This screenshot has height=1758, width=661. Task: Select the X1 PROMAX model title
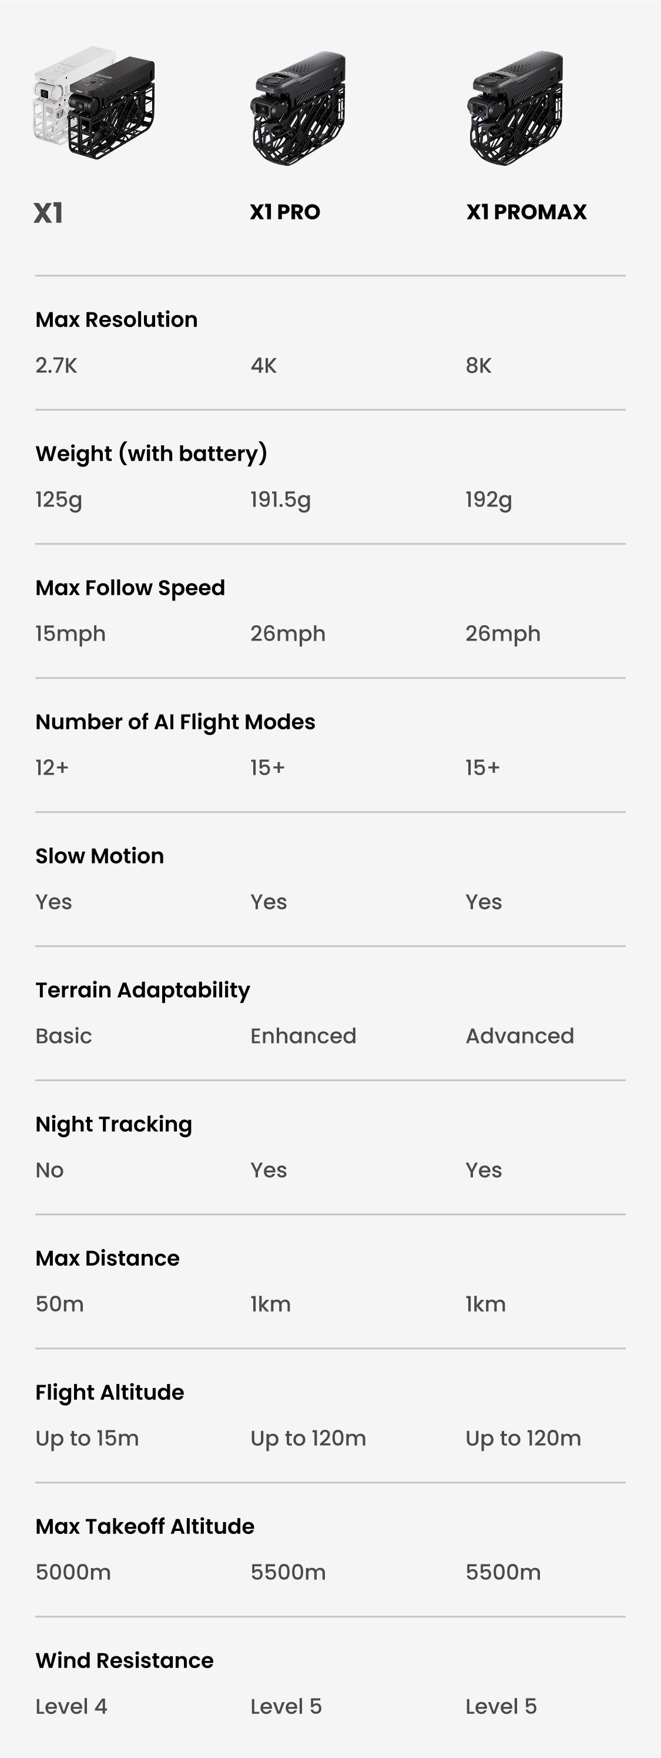[526, 212]
